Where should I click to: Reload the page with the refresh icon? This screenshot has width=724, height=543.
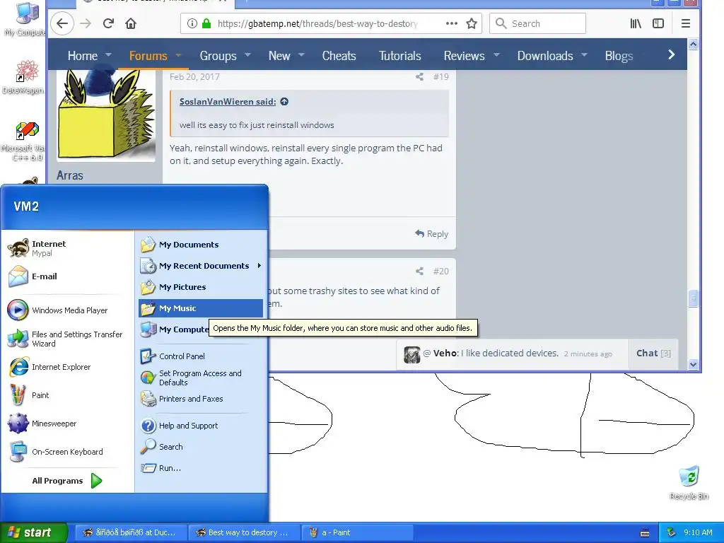(108, 23)
